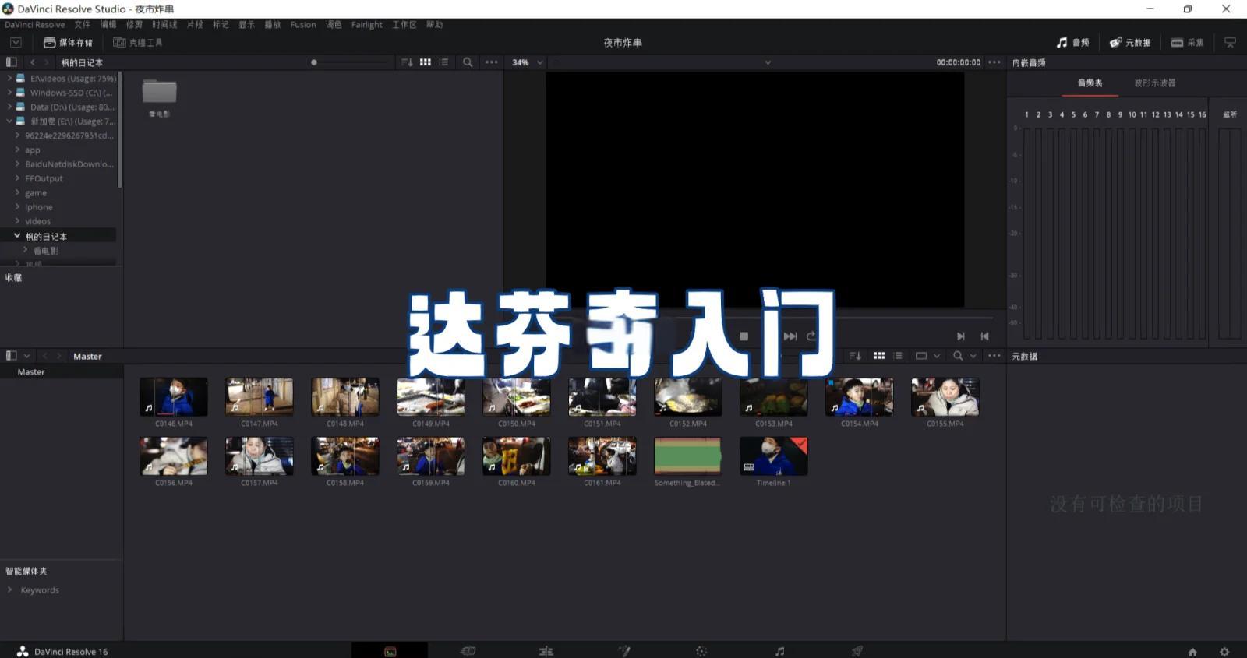Select clip C0146.MP4 thumbnail
The image size is (1247, 658).
click(x=174, y=397)
